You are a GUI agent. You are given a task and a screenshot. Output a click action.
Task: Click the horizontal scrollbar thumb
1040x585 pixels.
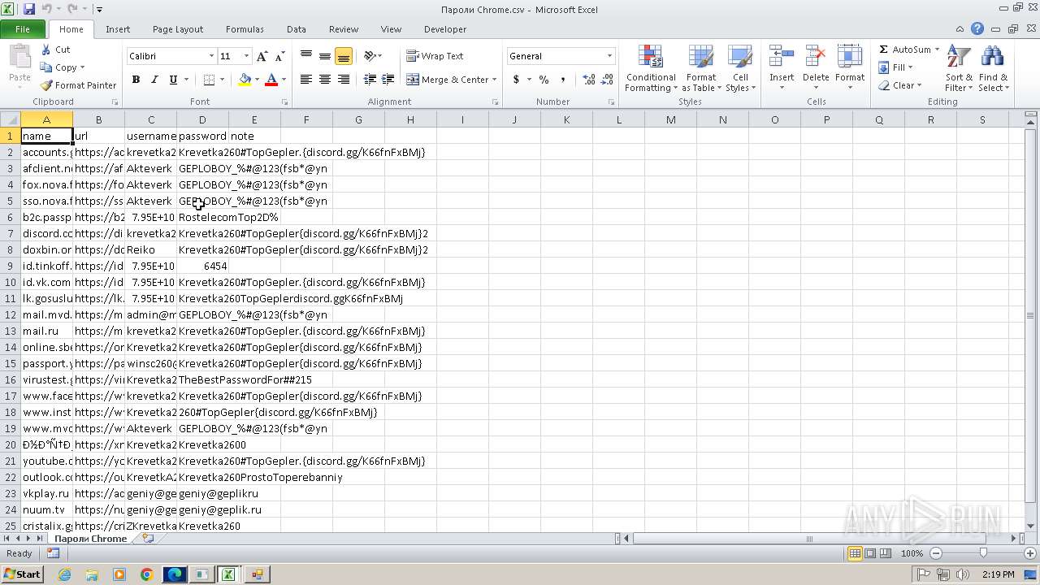click(x=808, y=539)
